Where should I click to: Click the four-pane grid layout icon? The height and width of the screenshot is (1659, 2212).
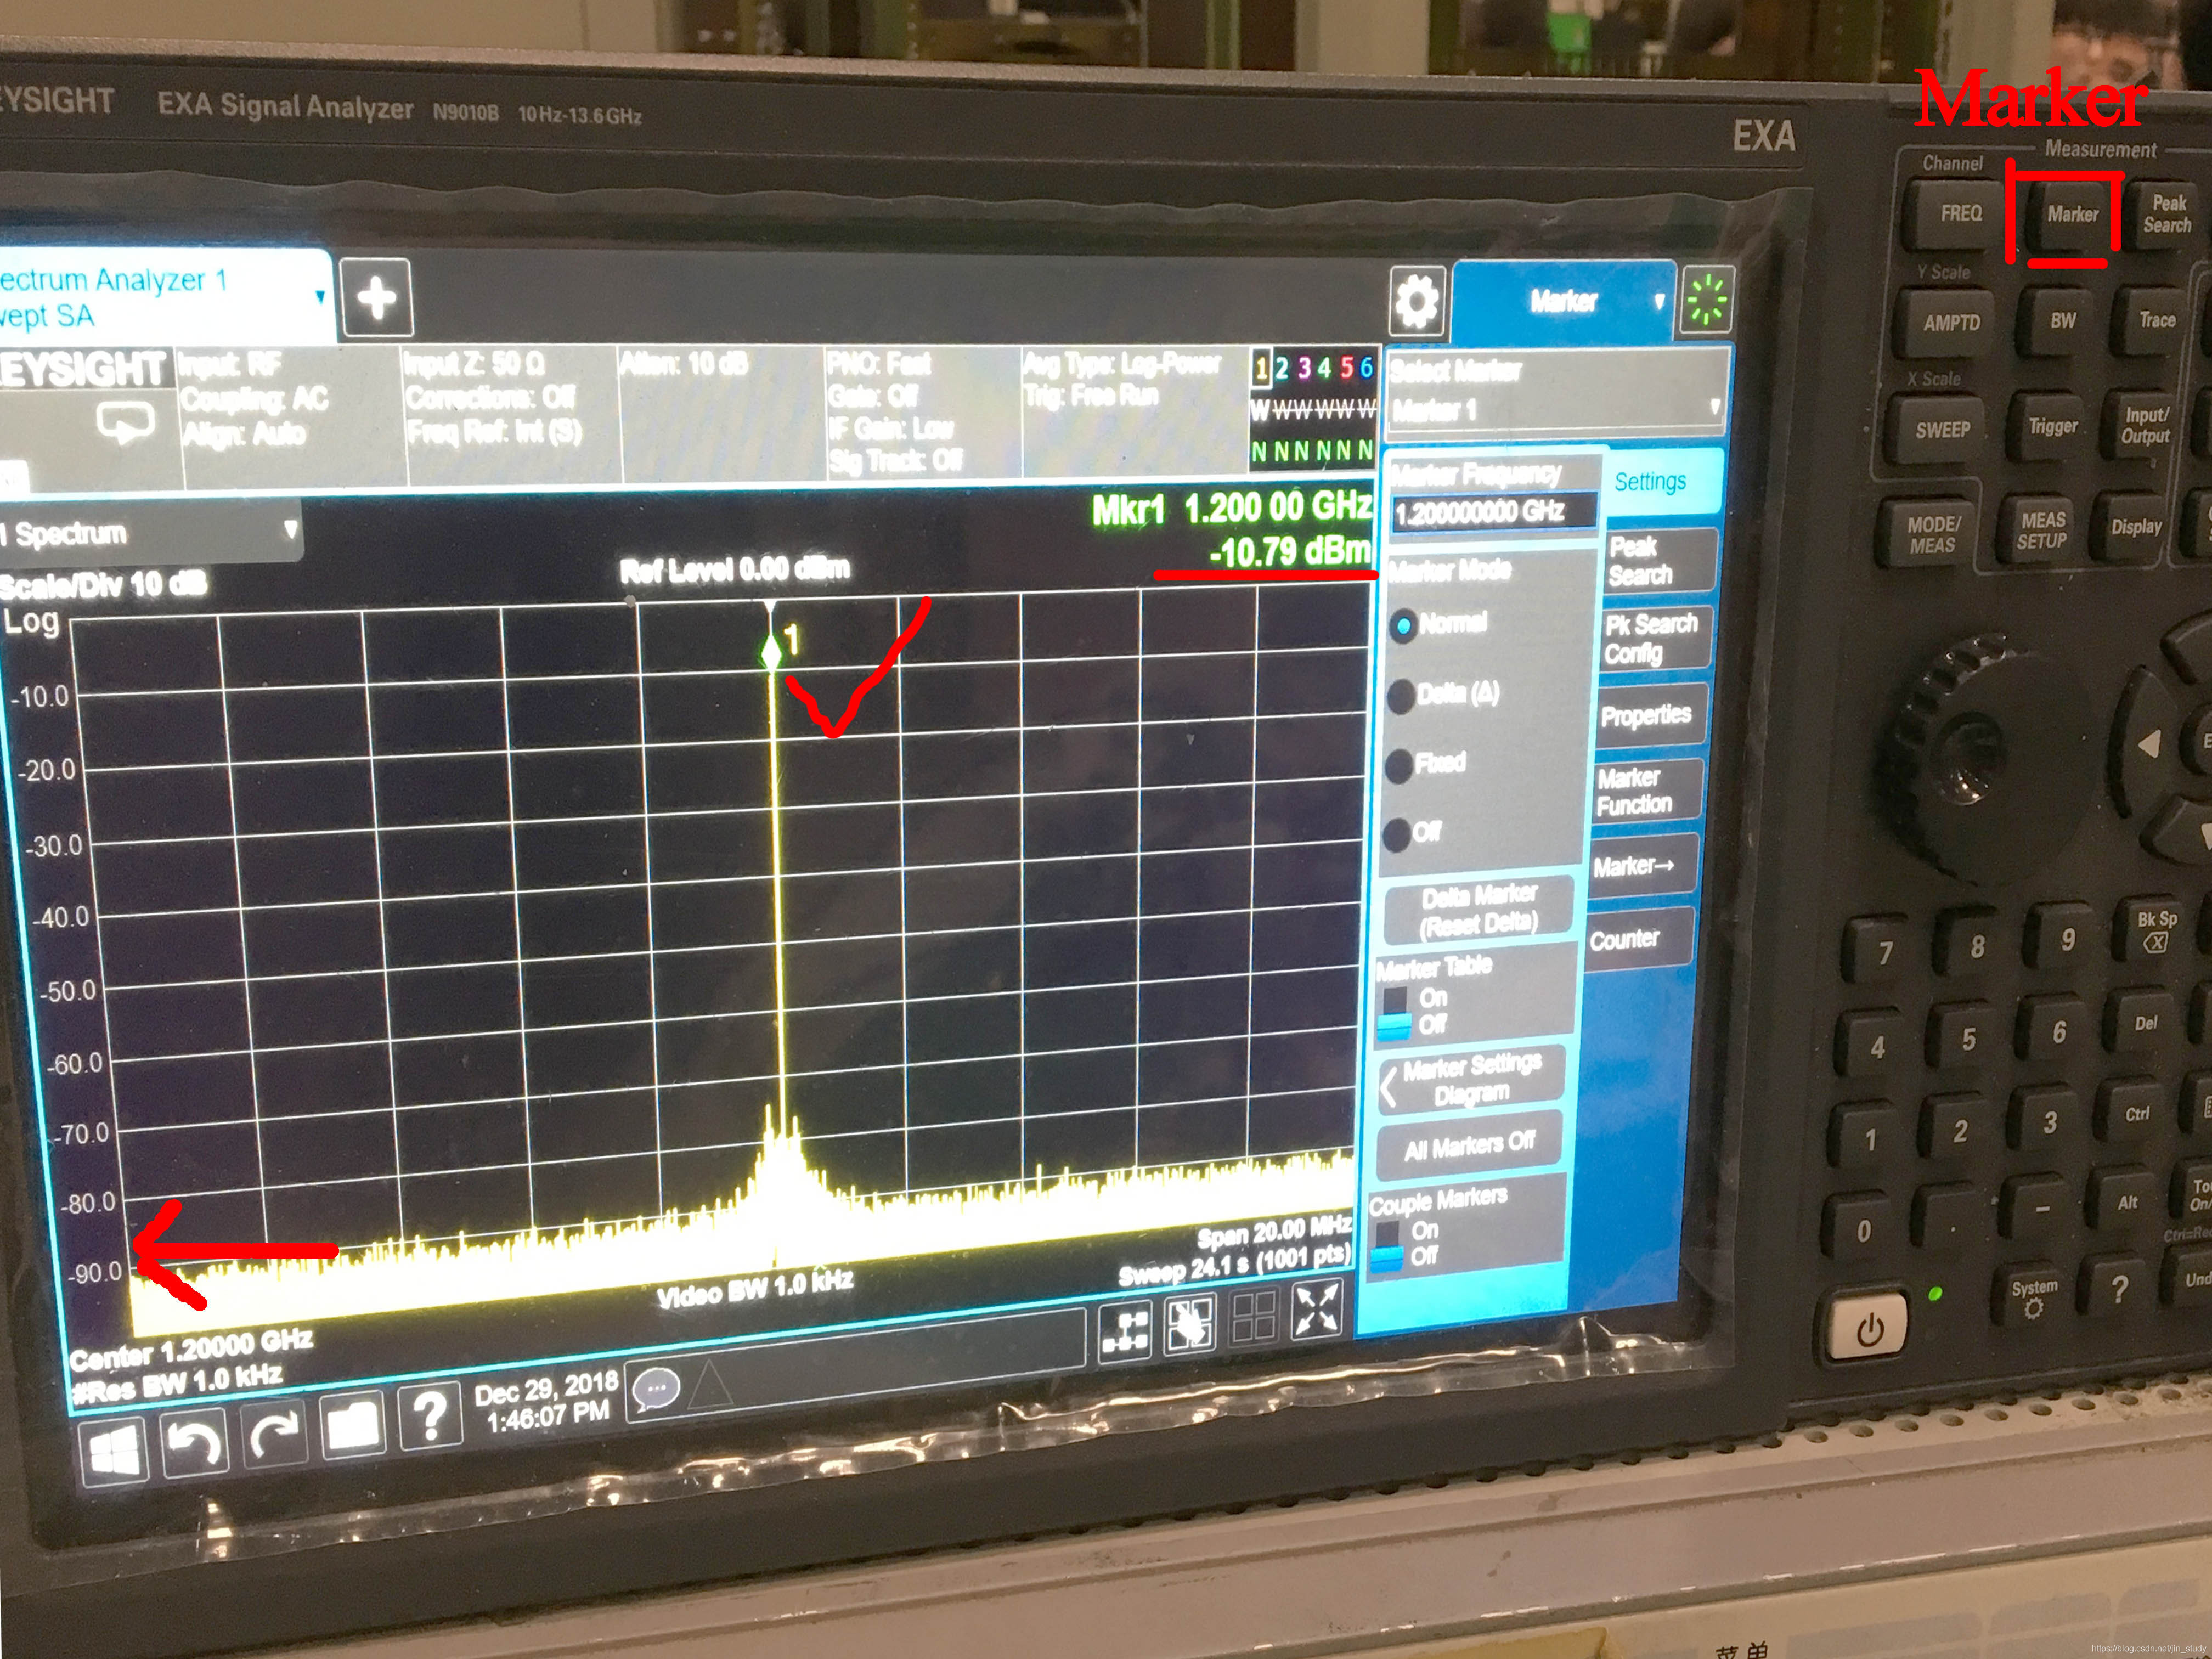(1254, 1316)
